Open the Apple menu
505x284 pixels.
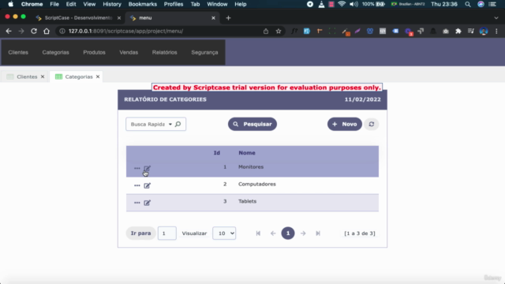(10, 4)
